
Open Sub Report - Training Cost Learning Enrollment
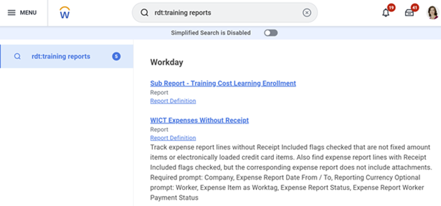tap(223, 83)
